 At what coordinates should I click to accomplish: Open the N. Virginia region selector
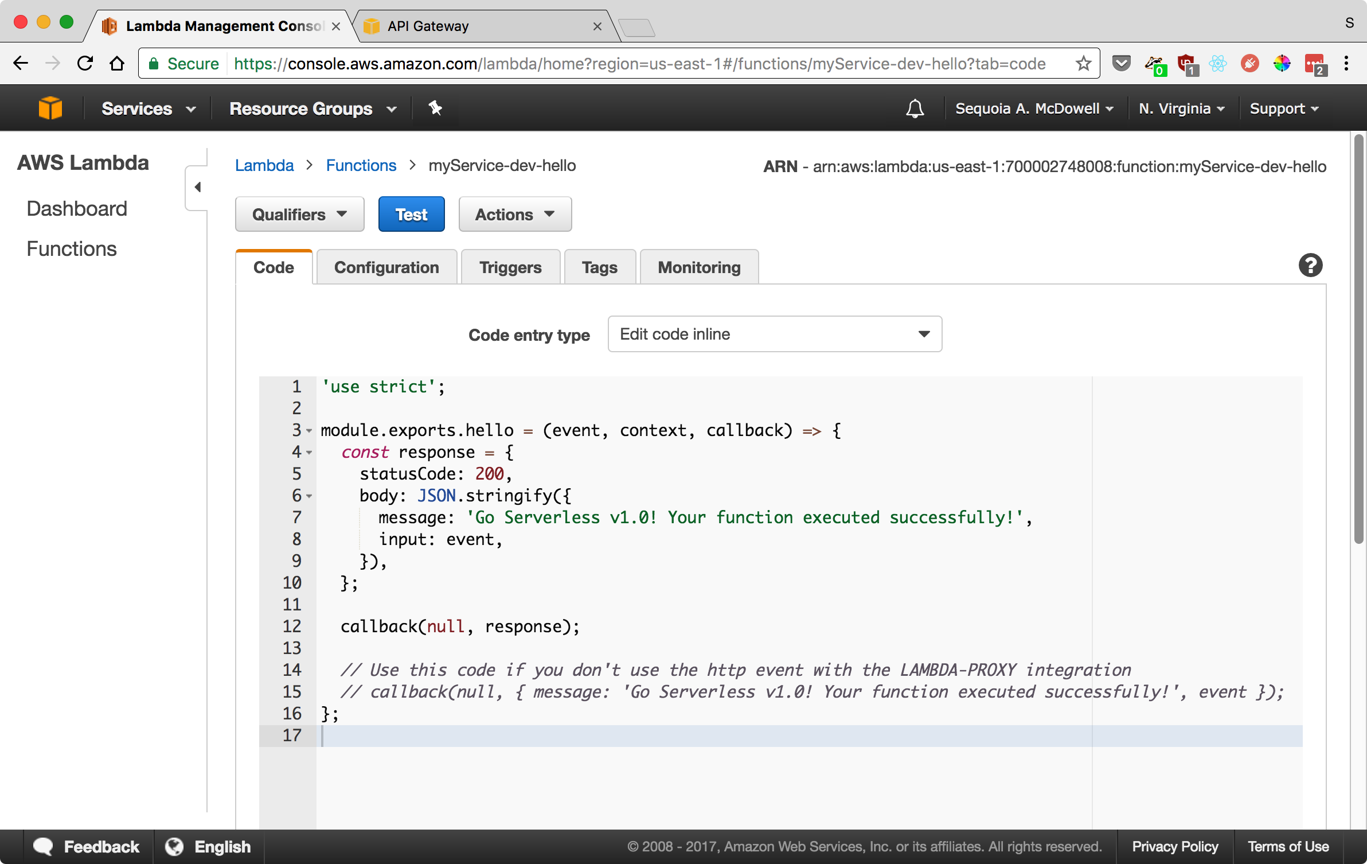pyautogui.click(x=1182, y=108)
